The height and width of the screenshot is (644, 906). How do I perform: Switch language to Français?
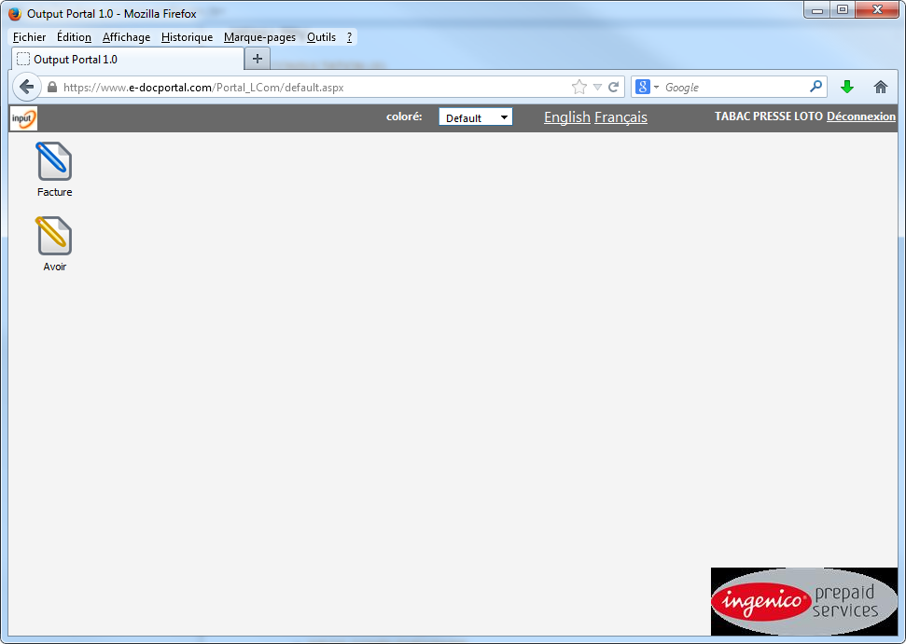click(x=620, y=117)
